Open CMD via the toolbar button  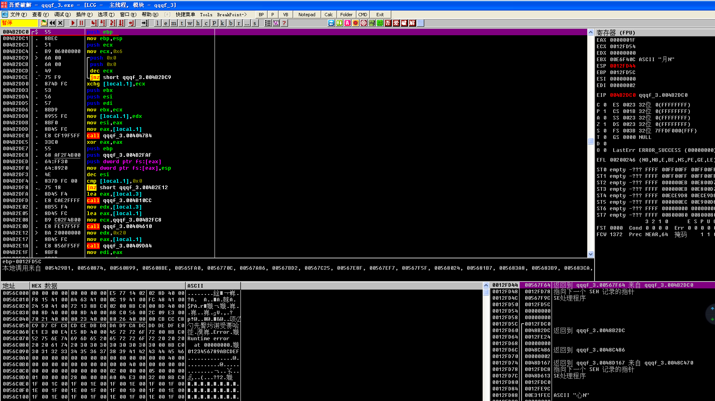[x=363, y=15]
